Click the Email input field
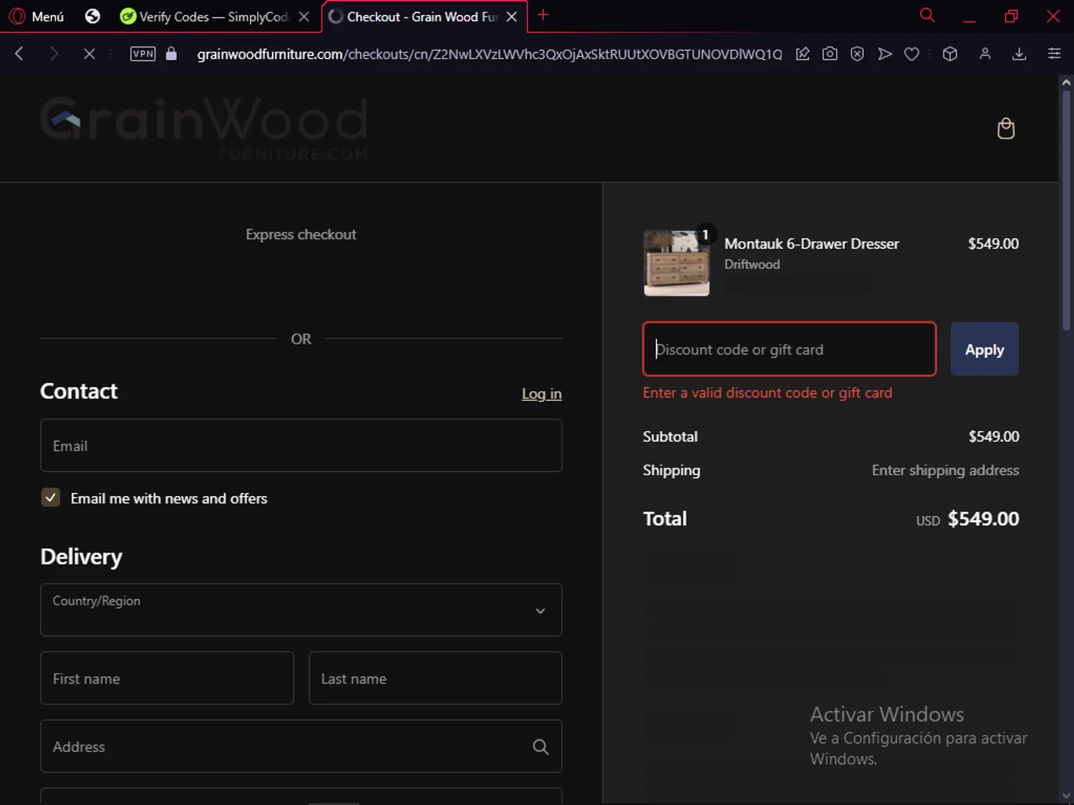The height and width of the screenshot is (805, 1074). (301, 446)
